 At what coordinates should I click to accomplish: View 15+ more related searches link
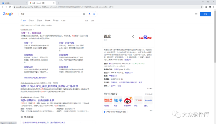click(148, 94)
